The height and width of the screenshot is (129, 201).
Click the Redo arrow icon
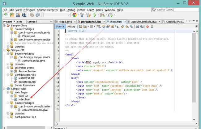pos(38,15)
